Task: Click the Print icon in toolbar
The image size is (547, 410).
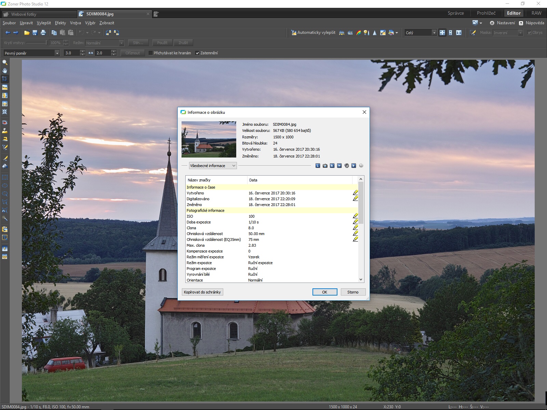Action: (43, 33)
